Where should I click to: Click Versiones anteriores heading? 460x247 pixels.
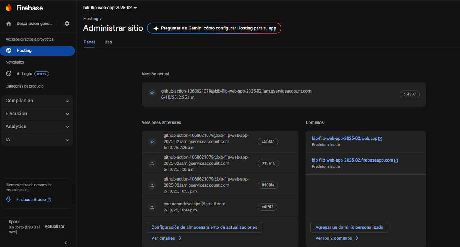coord(161,122)
